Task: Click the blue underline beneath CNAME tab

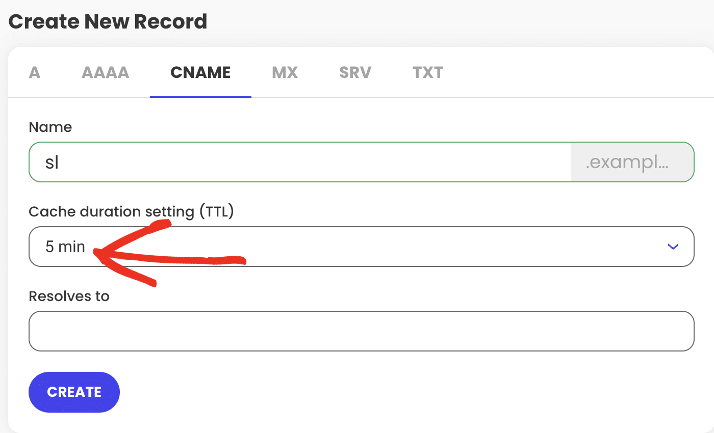Action: (200, 96)
